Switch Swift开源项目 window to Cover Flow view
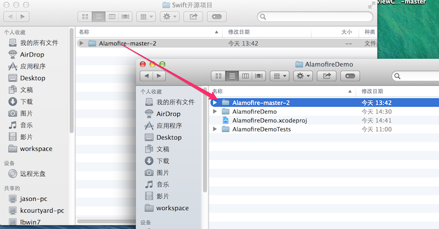 pyautogui.click(x=125, y=17)
